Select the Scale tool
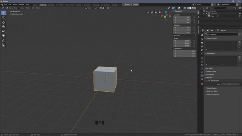 point(3,31)
